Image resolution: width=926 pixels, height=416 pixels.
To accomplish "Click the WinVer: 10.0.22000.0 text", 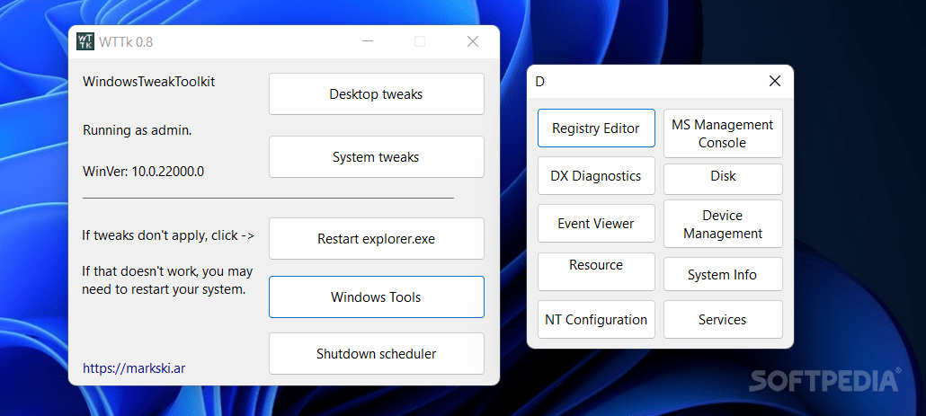I will click(x=144, y=172).
